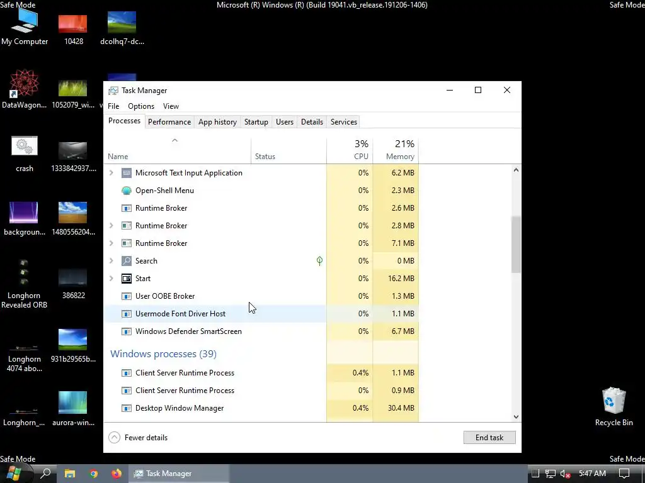The width and height of the screenshot is (645, 483).
Task: Open taskbar search magnifier
Action: coord(45,474)
